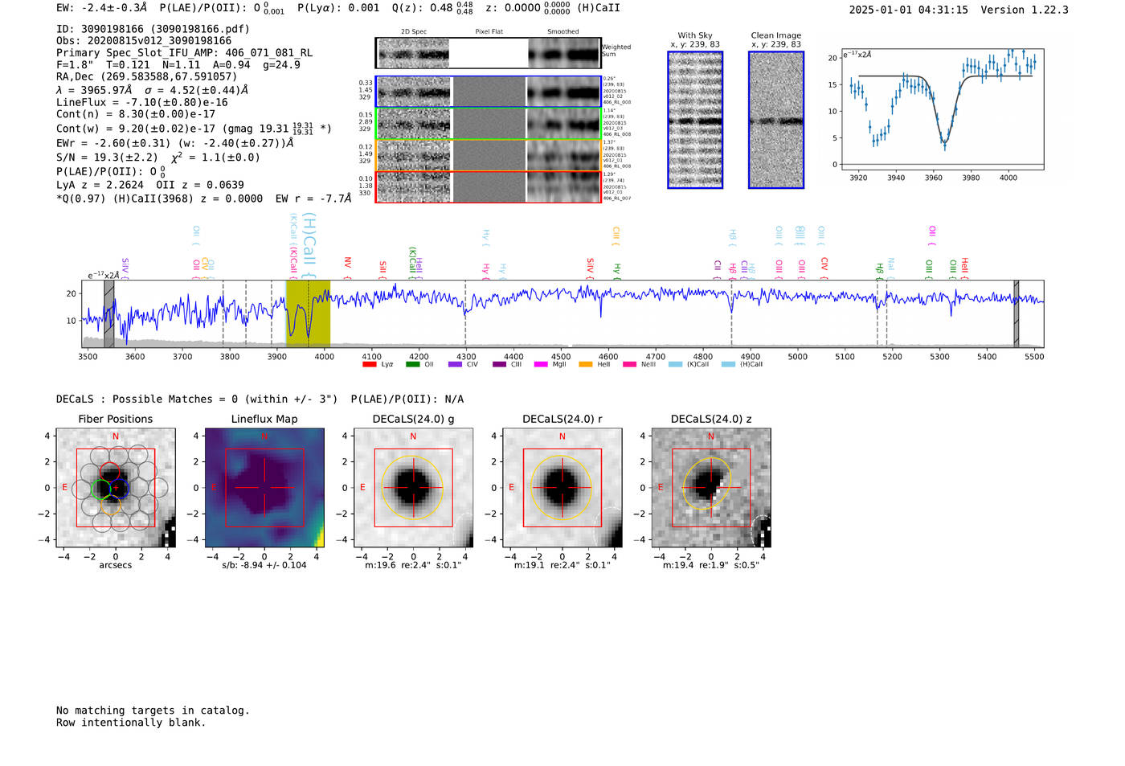Image resolution: width=1125 pixels, height=766 pixels.
Task: Select the green-bordered 2D spectrum fiber row
Action: pos(489,124)
